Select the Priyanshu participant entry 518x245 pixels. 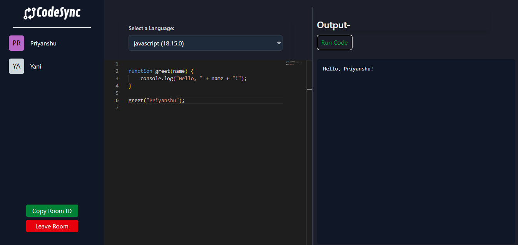(x=43, y=43)
